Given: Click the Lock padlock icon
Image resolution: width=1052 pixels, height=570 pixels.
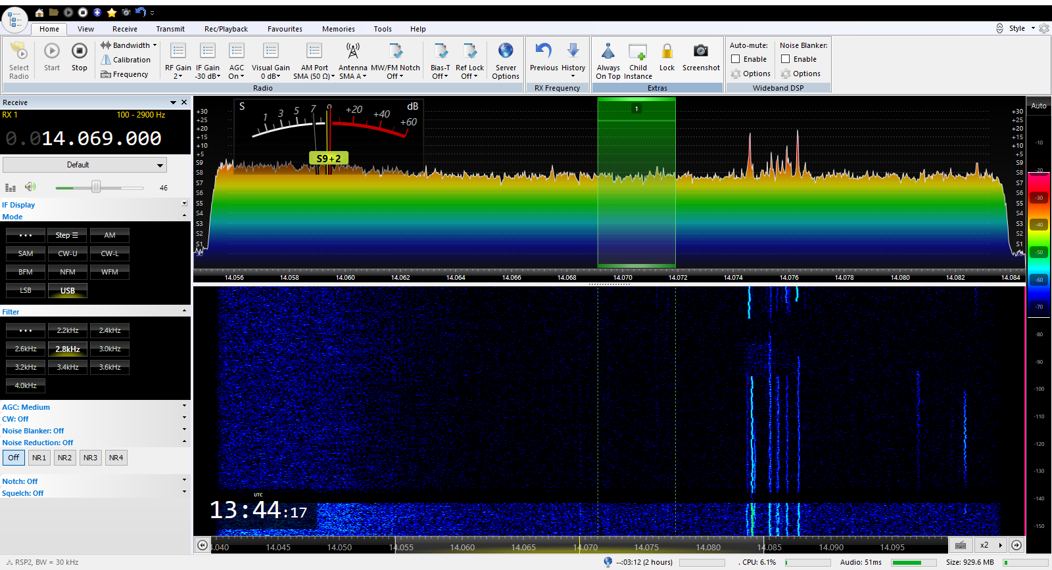Looking at the screenshot, I should pos(667,52).
